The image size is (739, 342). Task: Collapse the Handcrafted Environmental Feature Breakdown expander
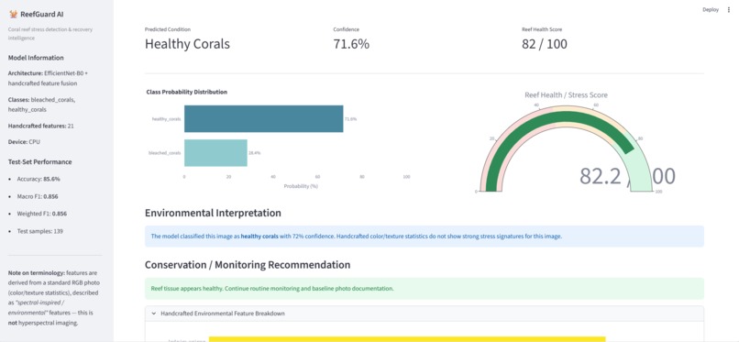(425, 314)
